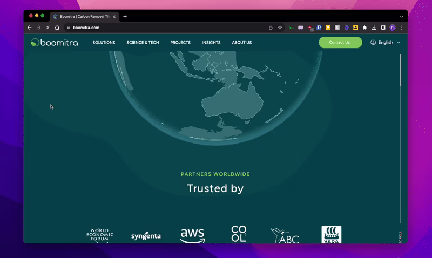Screen dimensions: 432x258
Task: Open the yellow square extension
Action: click(x=328, y=28)
